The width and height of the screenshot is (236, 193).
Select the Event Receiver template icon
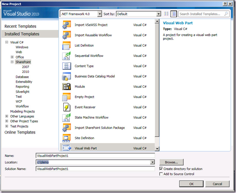tap(67, 107)
